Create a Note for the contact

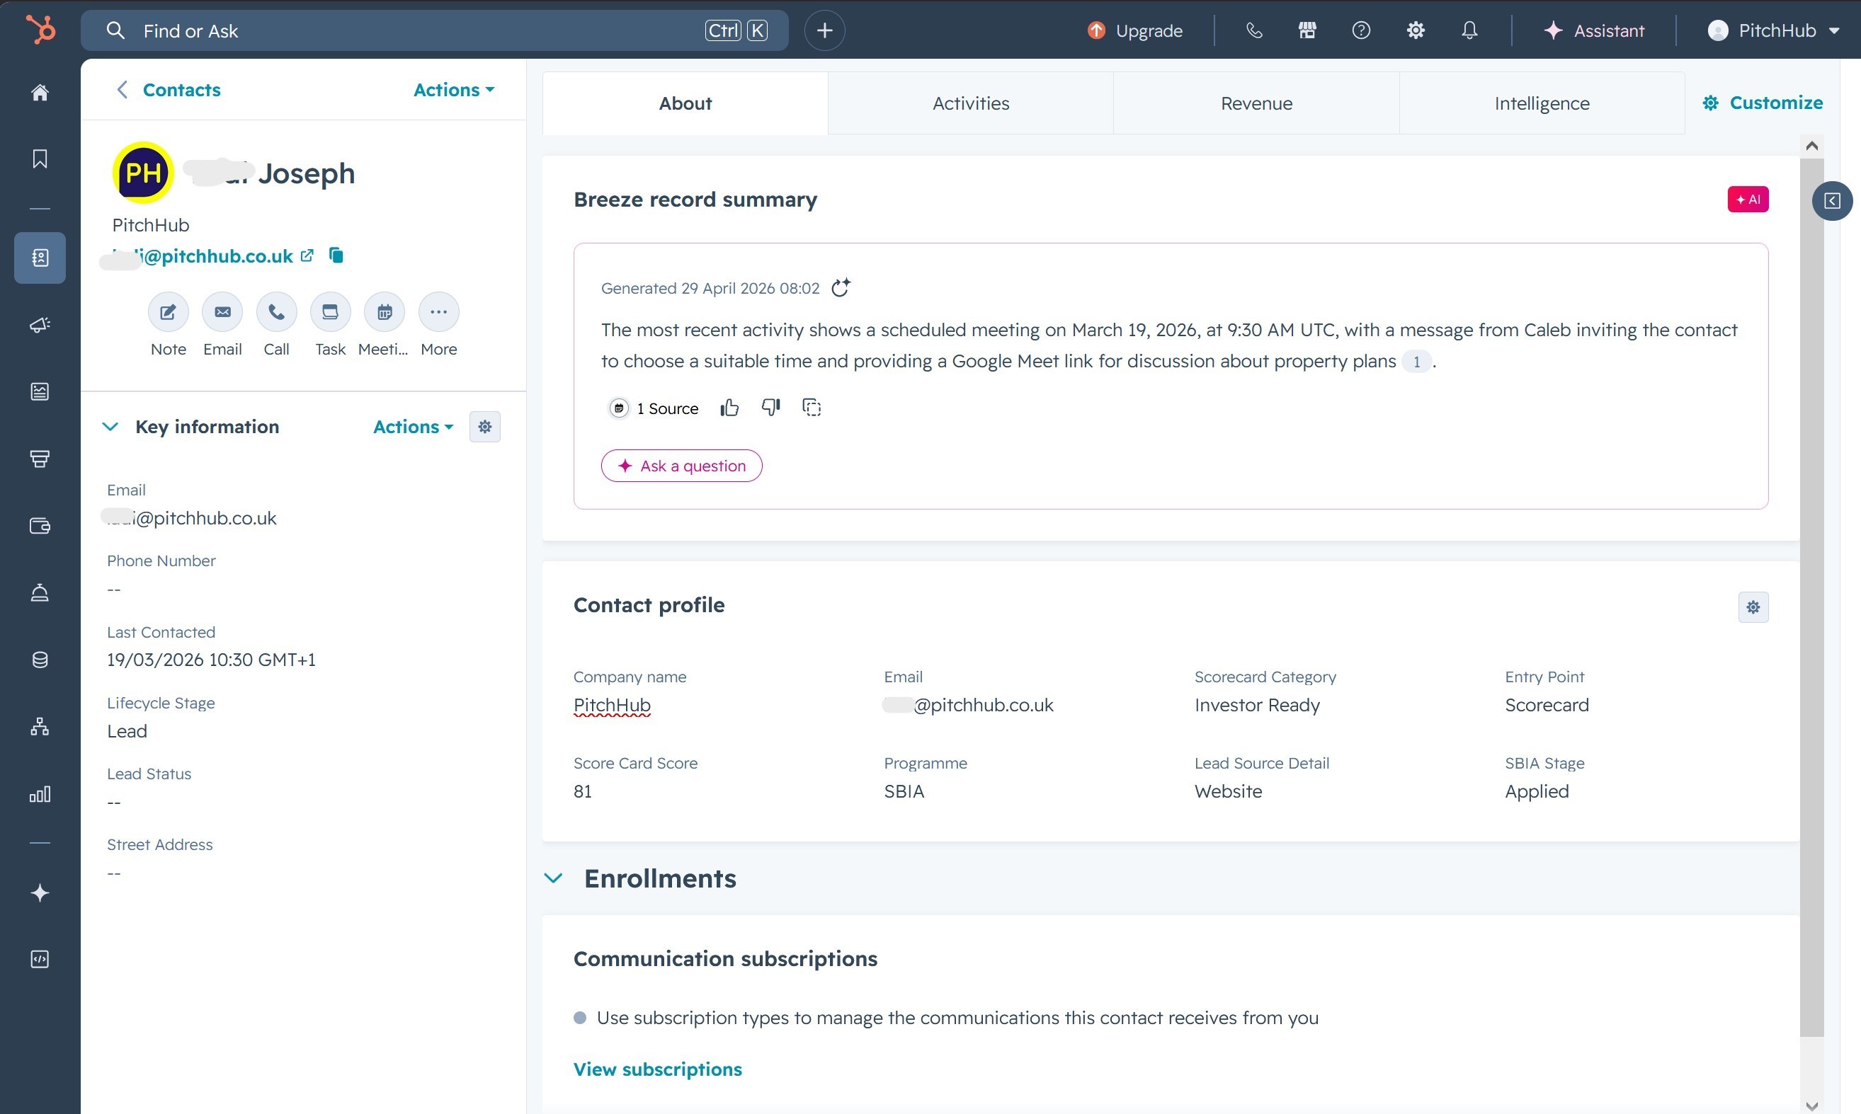pyautogui.click(x=169, y=312)
